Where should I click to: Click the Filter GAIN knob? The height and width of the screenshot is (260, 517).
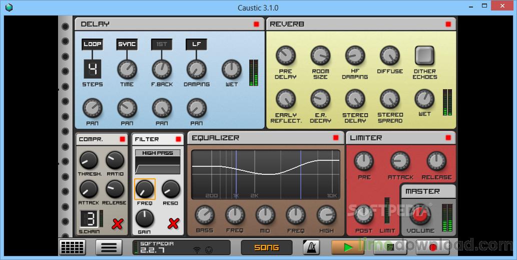(145, 218)
